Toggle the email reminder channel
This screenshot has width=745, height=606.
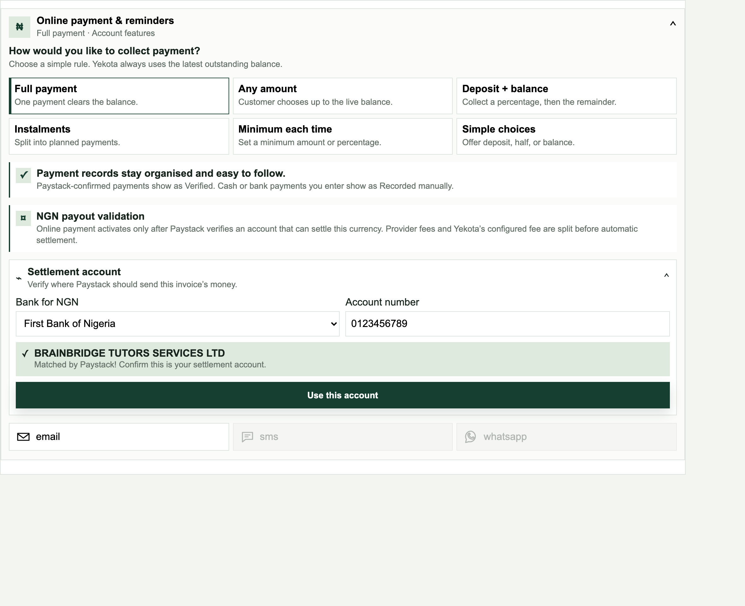[x=119, y=437]
